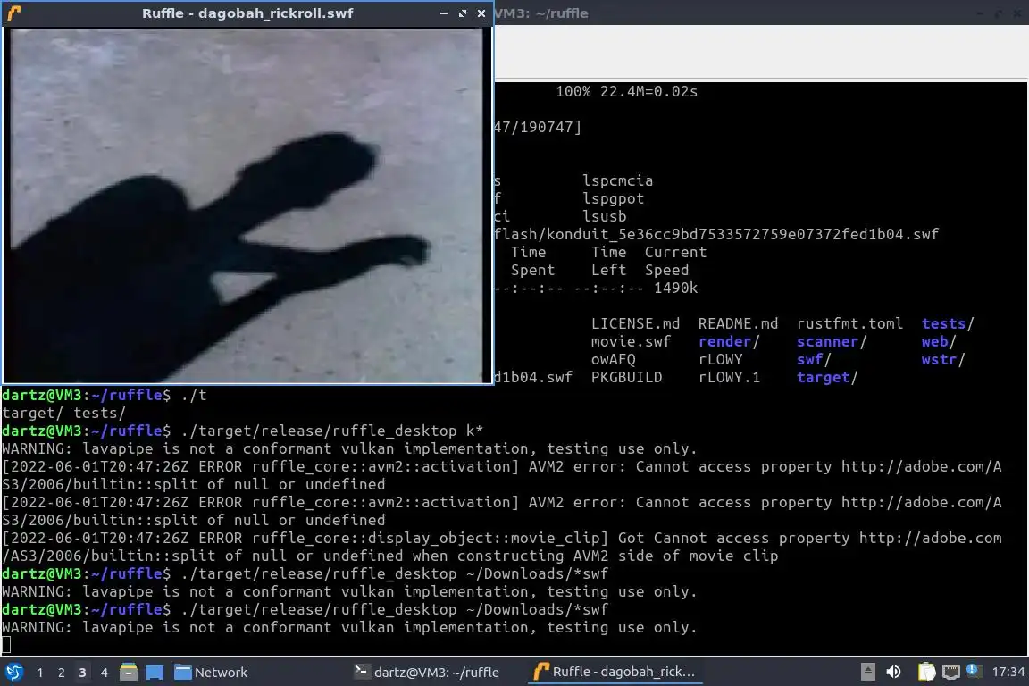Image resolution: width=1029 pixels, height=686 pixels.
Task: Click the scanner/ directory name
Action: [x=832, y=341]
